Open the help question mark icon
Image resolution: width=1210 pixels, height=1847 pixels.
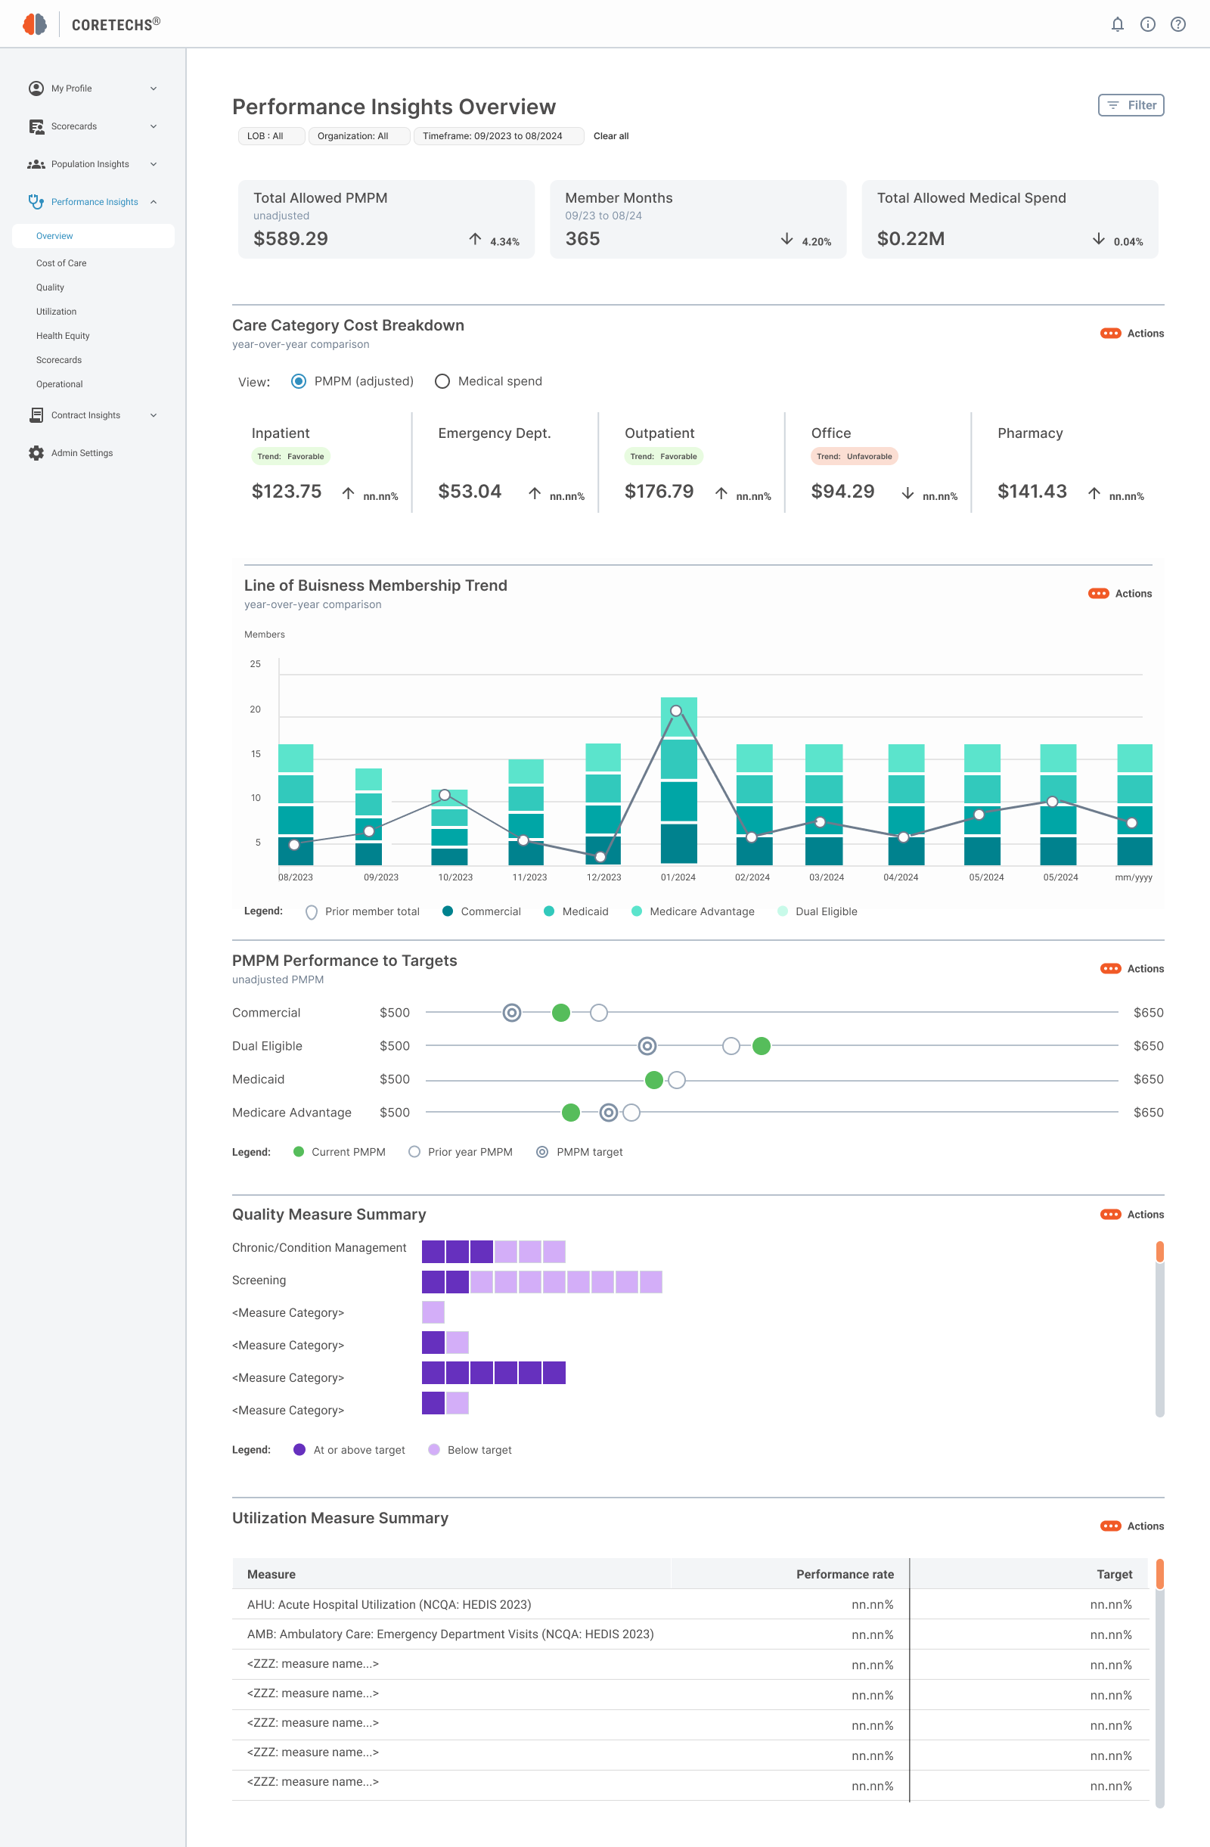tap(1177, 24)
